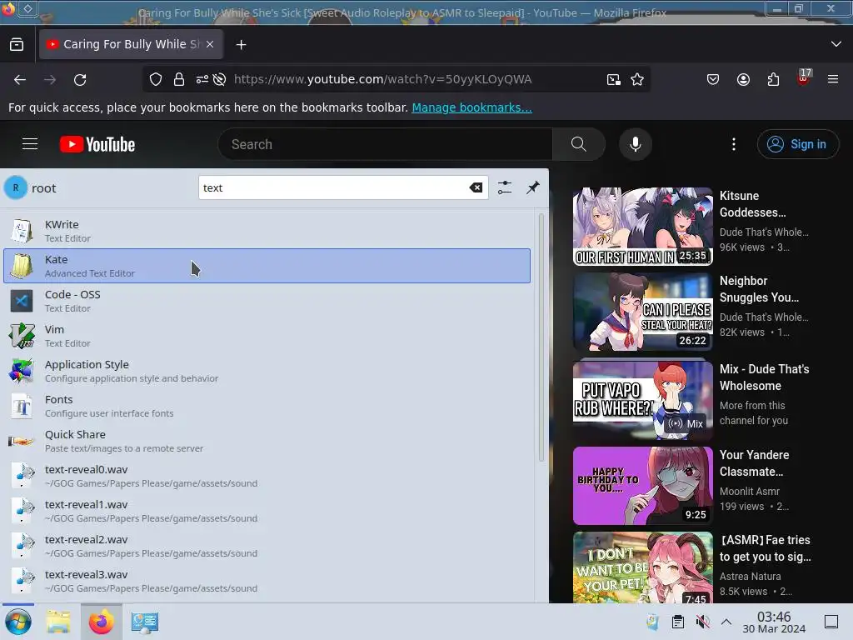Open Firefox application hamburger menu
This screenshot has width=853, height=640.
coord(833,79)
